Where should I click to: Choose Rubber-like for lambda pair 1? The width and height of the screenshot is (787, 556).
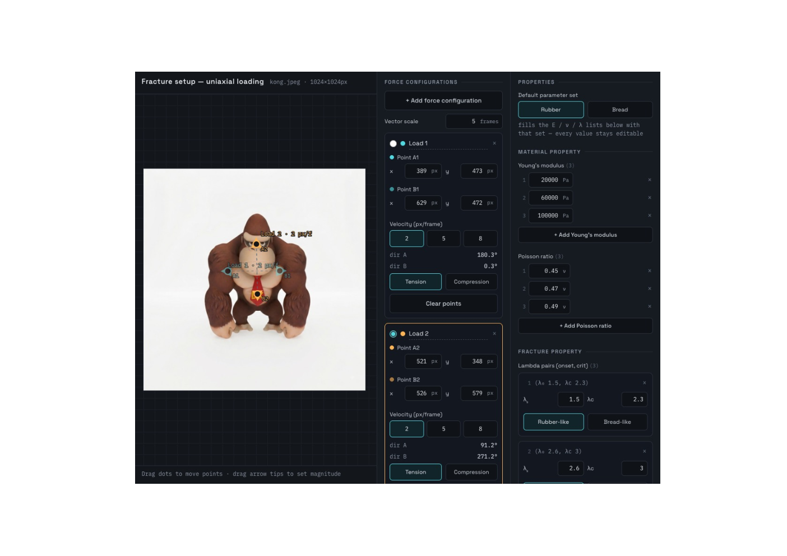click(553, 422)
